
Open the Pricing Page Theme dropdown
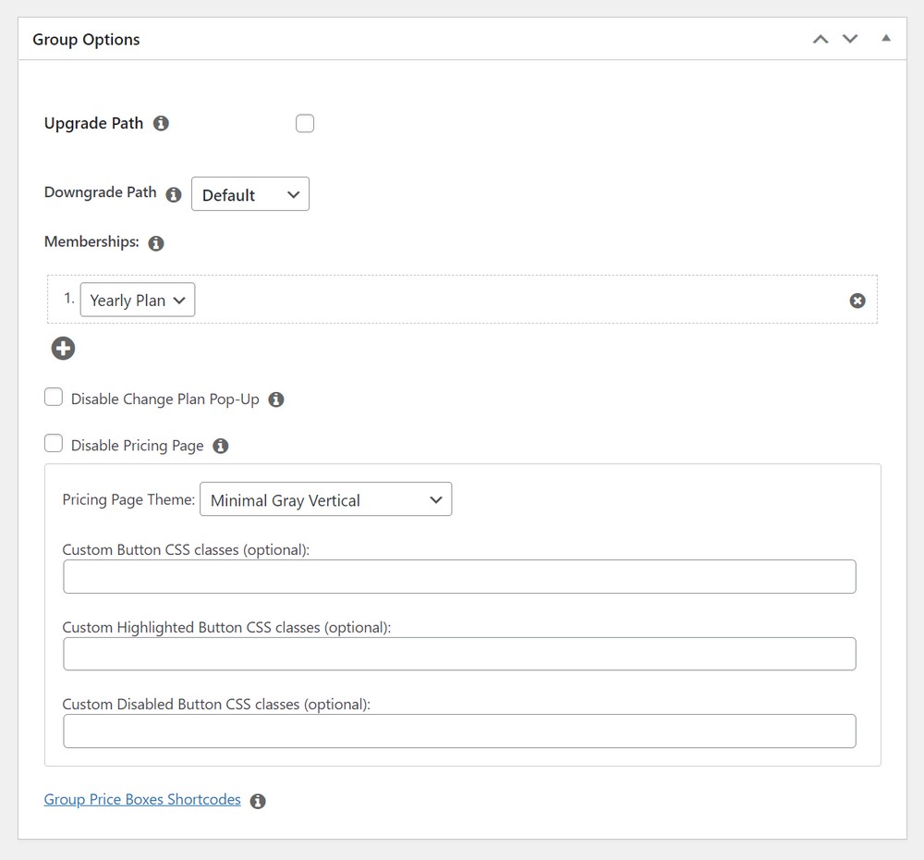pos(326,499)
